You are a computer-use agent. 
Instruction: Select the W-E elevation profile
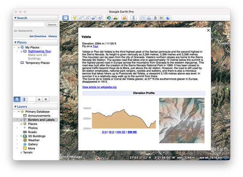(x=111, y=132)
